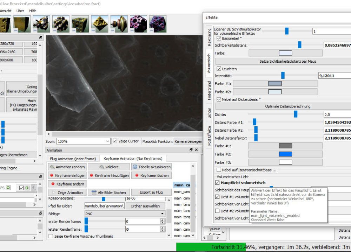Play preview via Zeige Animation
This screenshot has height=252, width=351.
pos(67,192)
